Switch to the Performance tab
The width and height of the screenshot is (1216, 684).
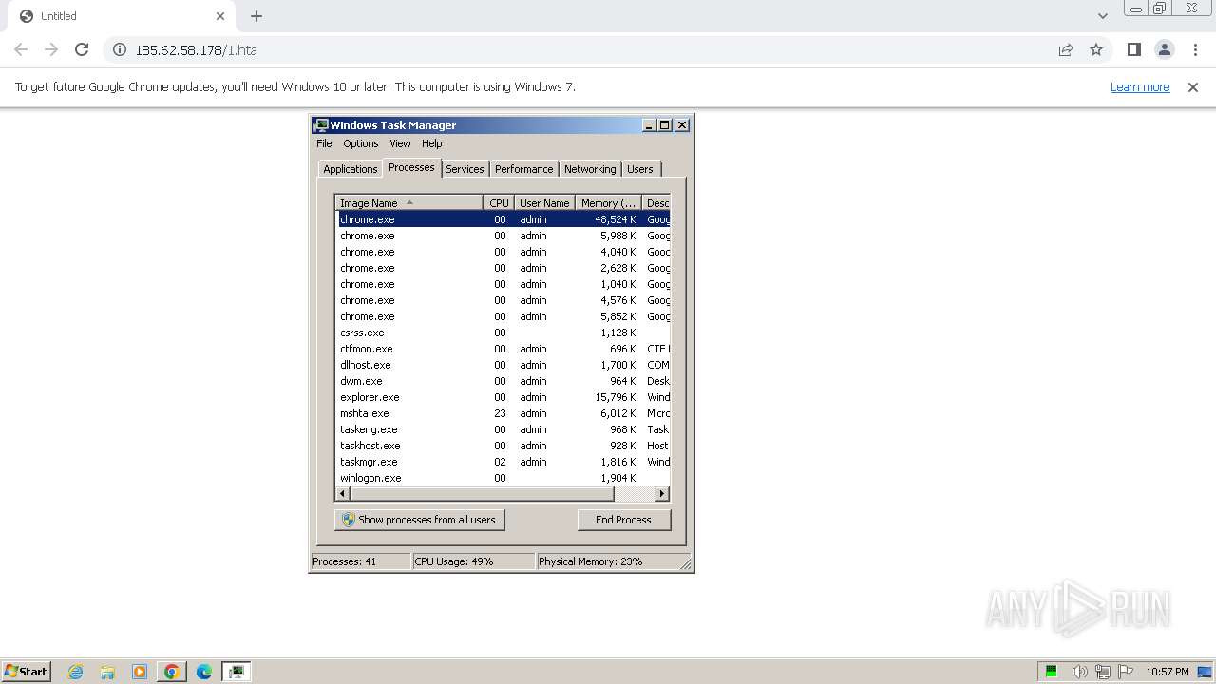pos(523,169)
